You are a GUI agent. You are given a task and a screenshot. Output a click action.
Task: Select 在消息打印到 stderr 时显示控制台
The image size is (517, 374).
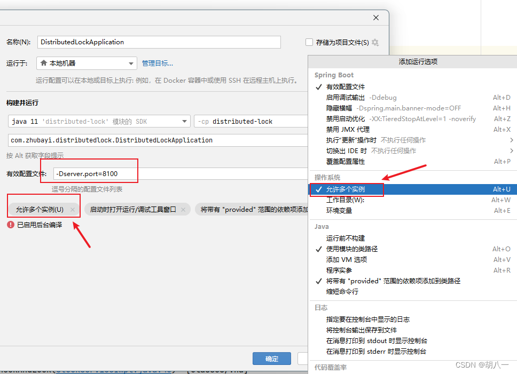[x=413, y=351]
